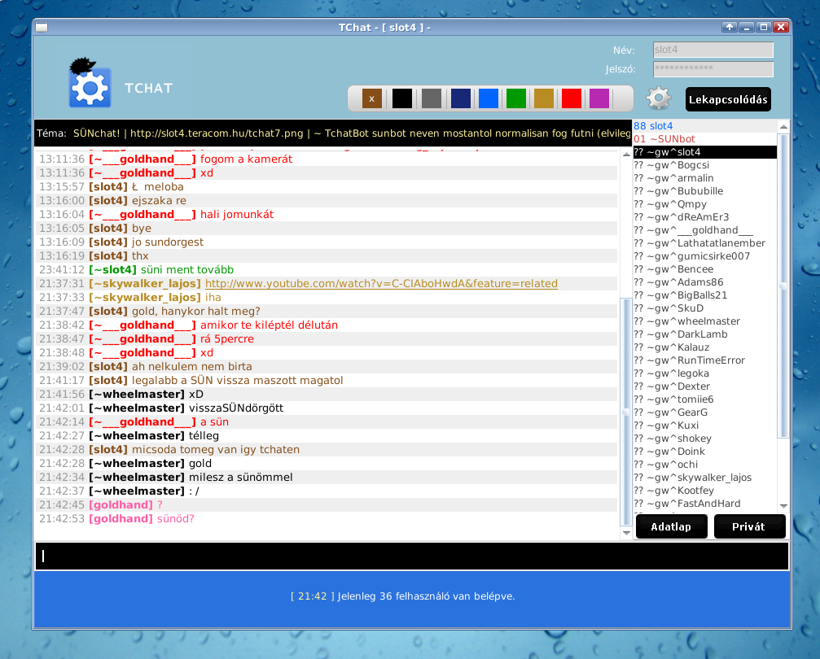This screenshot has width=820, height=659.
Task: Pick the bright blue color swatch
Action: point(489,99)
